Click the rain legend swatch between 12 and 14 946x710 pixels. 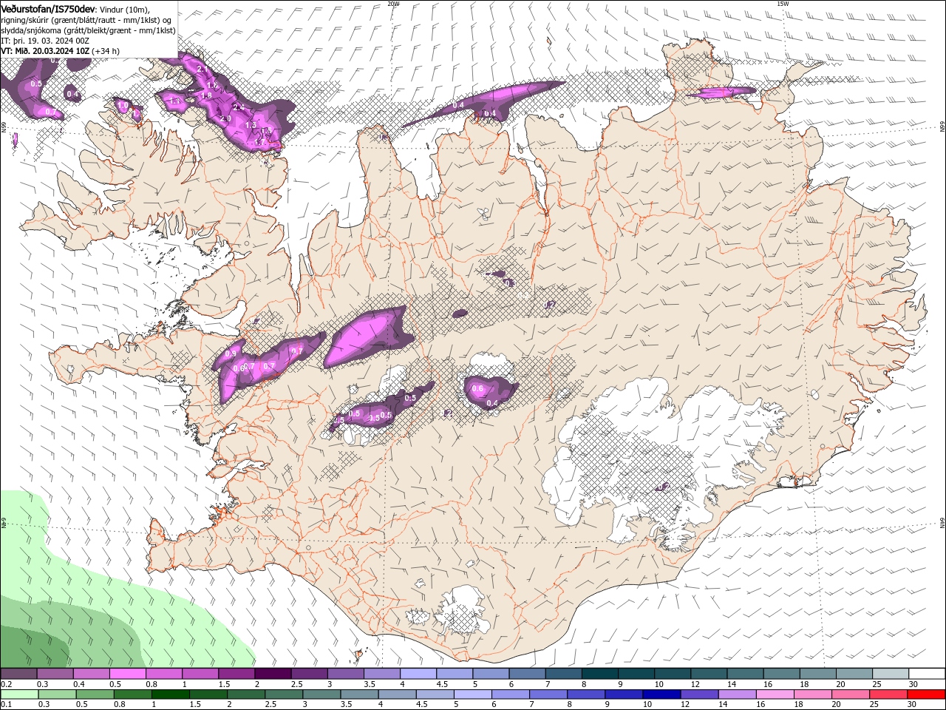698,694
